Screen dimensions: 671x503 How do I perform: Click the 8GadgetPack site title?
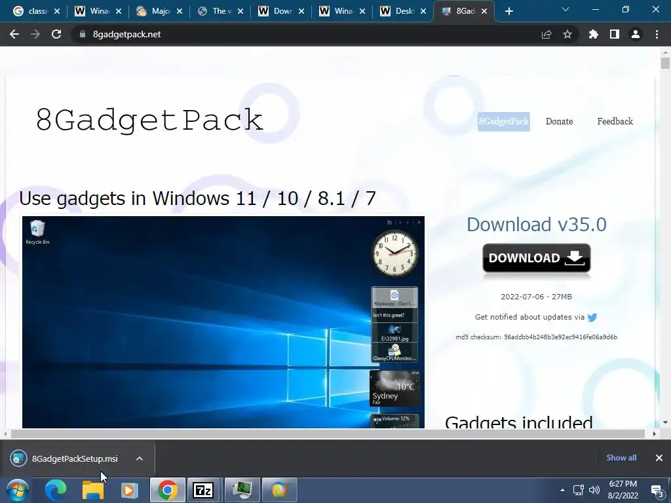[149, 120]
